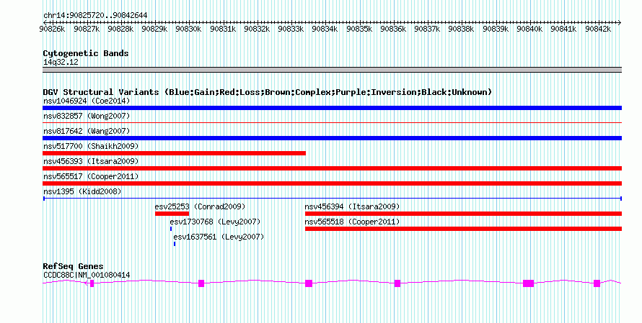The image size is (642, 323).
Task: Click the blue gain bar under nsv1046924
Action: [x=332, y=108]
